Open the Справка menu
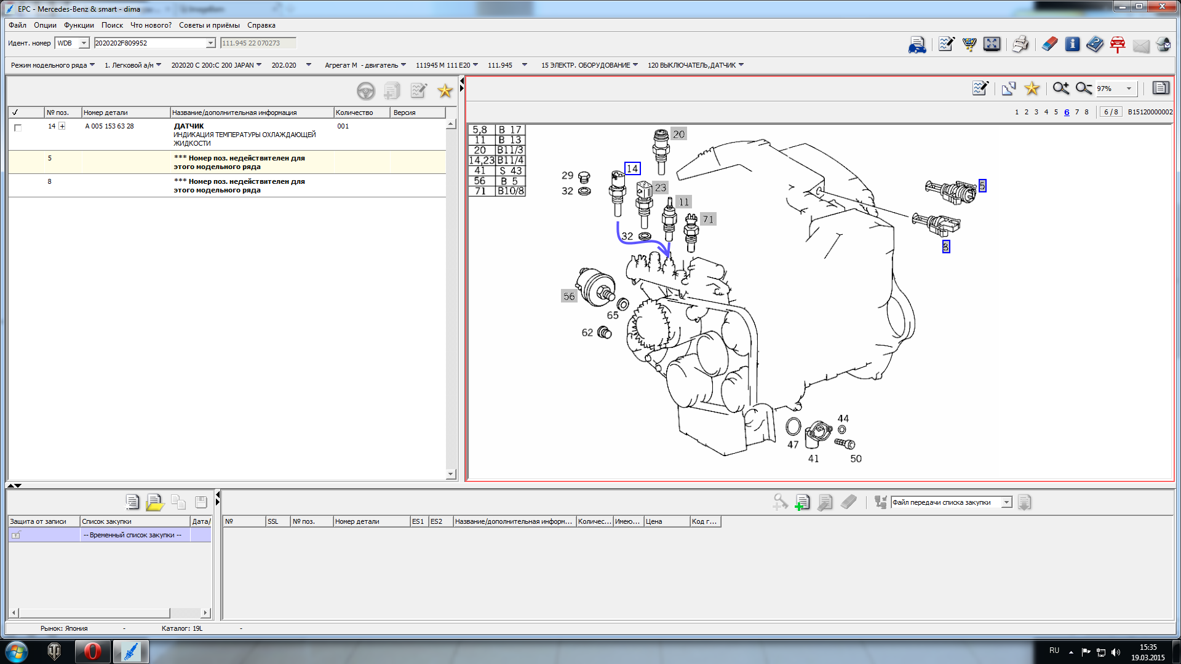 click(261, 25)
